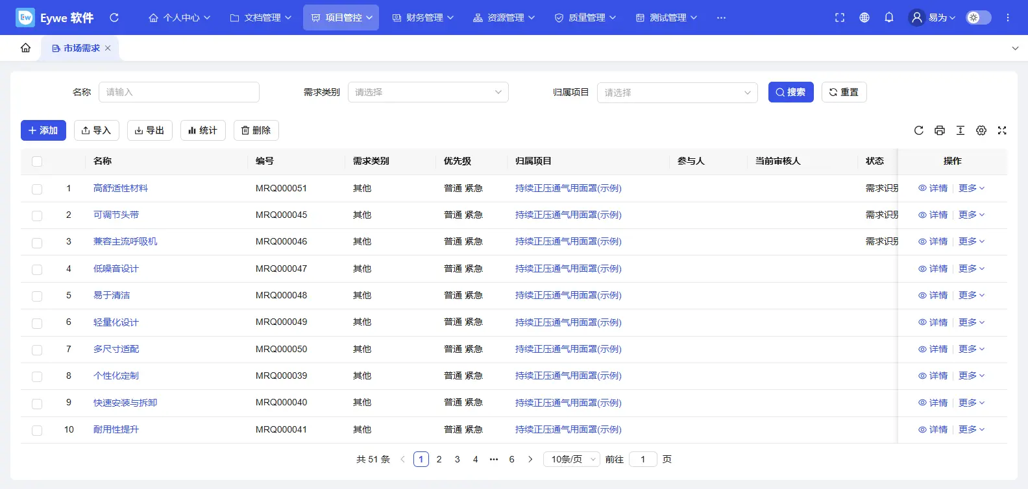This screenshot has width=1028, height=489.
Task: Expand the table to fullscreen via arrows icon
Action: [1002, 130]
